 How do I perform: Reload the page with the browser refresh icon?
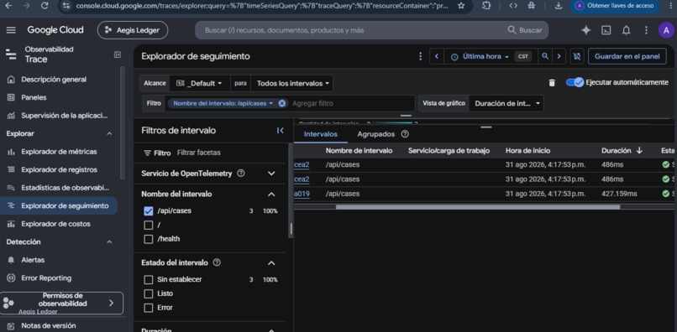pos(45,6)
